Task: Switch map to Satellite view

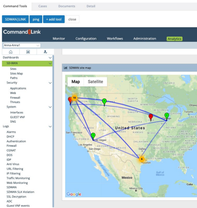Action: 96,82
